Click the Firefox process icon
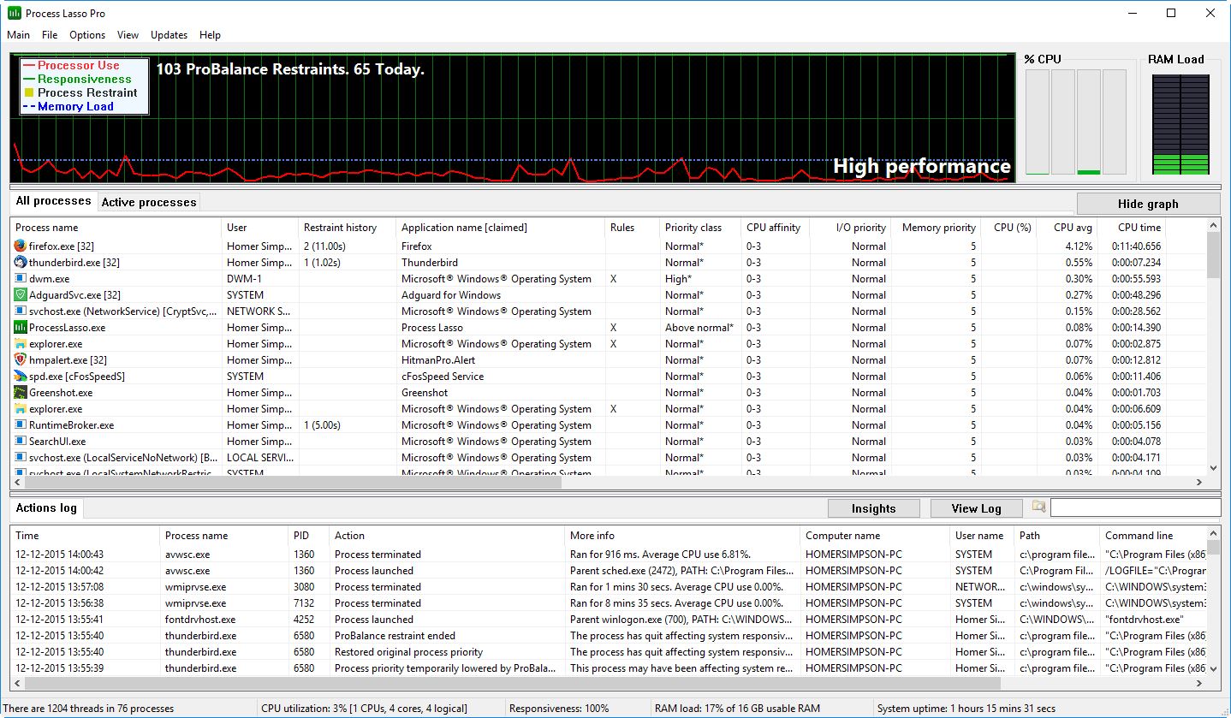The image size is (1231, 718). [x=21, y=246]
